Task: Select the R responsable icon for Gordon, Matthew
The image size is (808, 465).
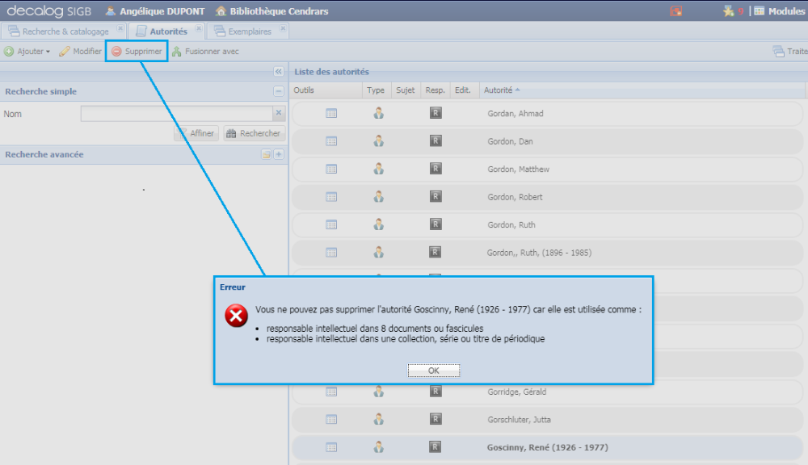Action: pos(435,169)
